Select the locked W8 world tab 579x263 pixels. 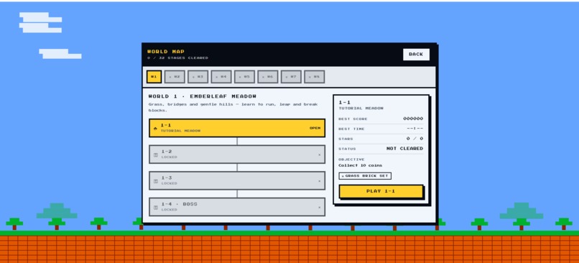(x=314, y=77)
